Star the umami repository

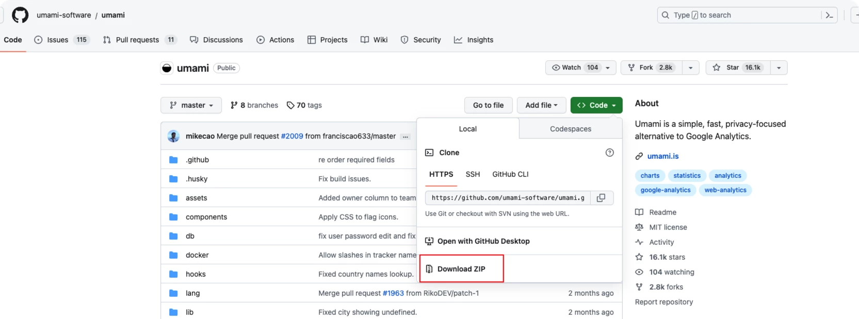click(x=738, y=68)
